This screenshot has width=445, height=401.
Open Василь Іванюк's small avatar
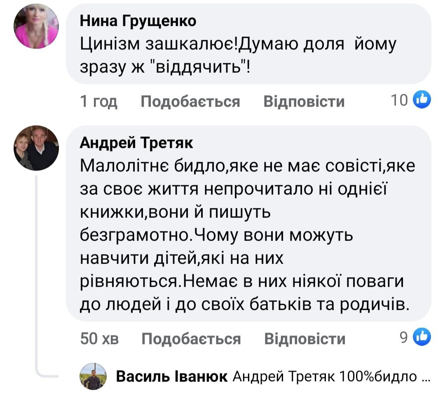[93, 376]
